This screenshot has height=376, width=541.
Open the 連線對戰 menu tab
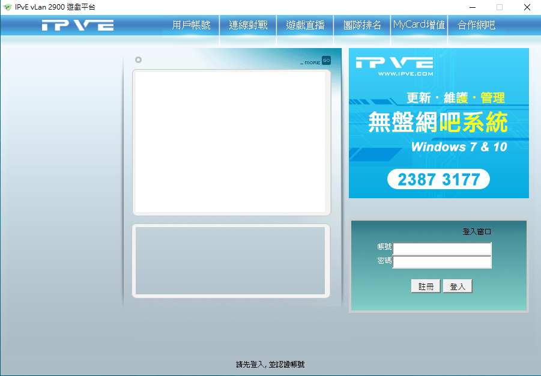point(248,25)
